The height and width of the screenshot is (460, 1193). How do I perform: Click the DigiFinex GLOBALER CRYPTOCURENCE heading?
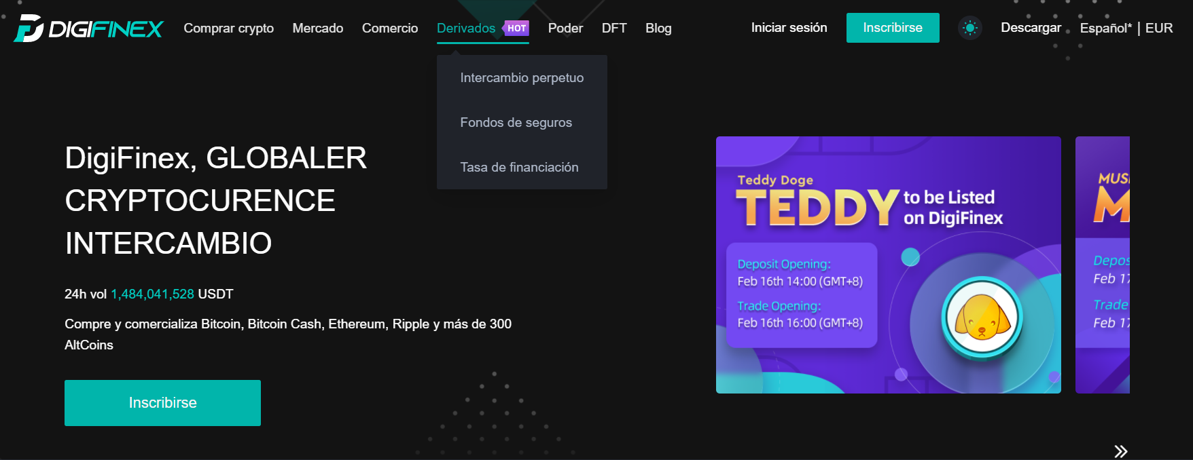point(216,200)
